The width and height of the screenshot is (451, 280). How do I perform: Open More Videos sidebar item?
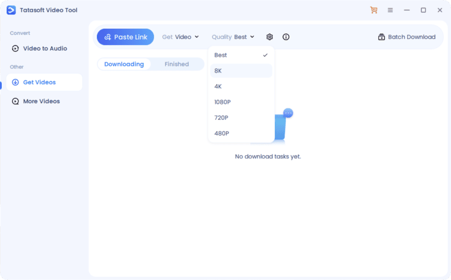(44, 101)
